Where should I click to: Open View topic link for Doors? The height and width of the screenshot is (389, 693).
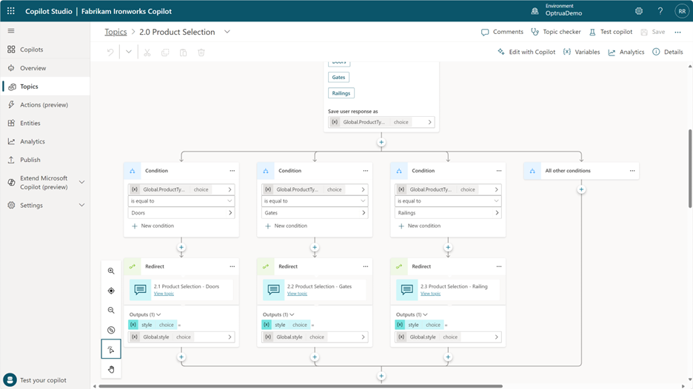pos(164,294)
